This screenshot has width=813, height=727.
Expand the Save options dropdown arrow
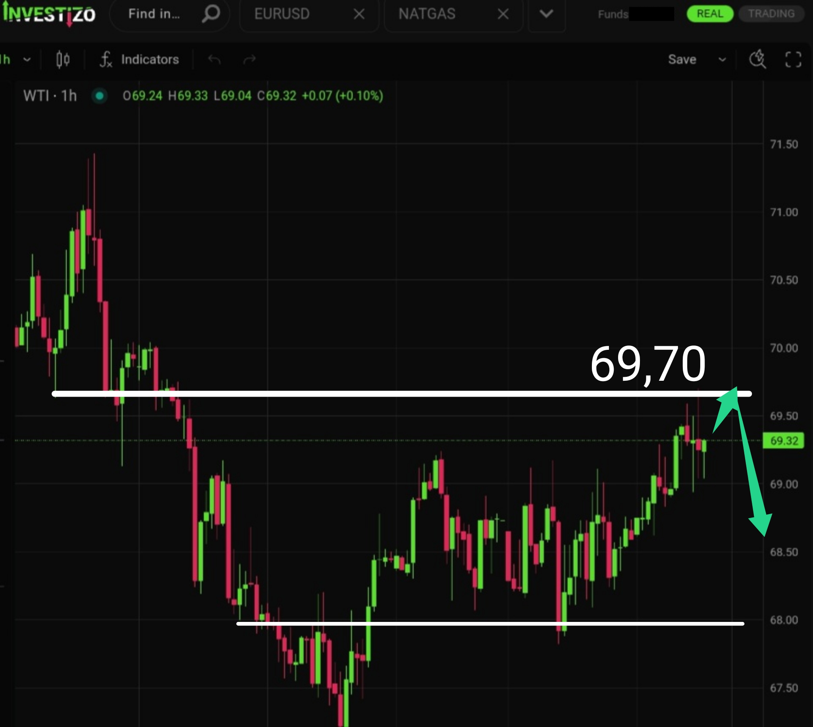click(722, 60)
